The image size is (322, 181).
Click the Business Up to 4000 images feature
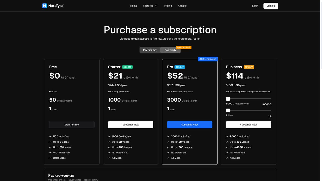click(x=240, y=147)
